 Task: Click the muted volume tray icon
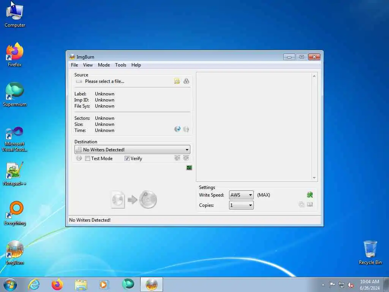tap(351, 285)
